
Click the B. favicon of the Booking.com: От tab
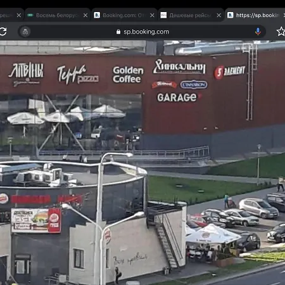[x=97, y=15]
